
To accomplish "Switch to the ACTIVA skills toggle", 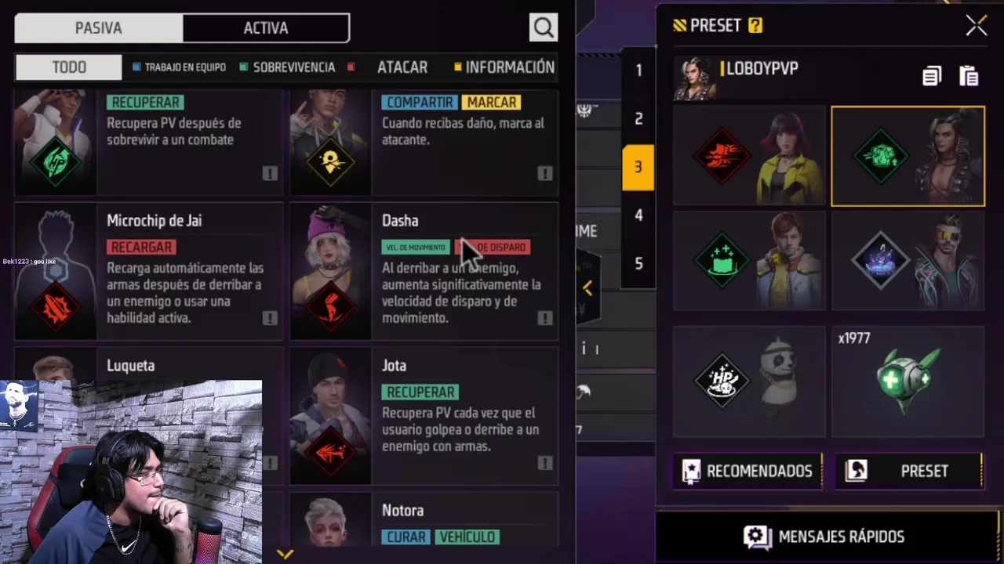I will [x=266, y=28].
